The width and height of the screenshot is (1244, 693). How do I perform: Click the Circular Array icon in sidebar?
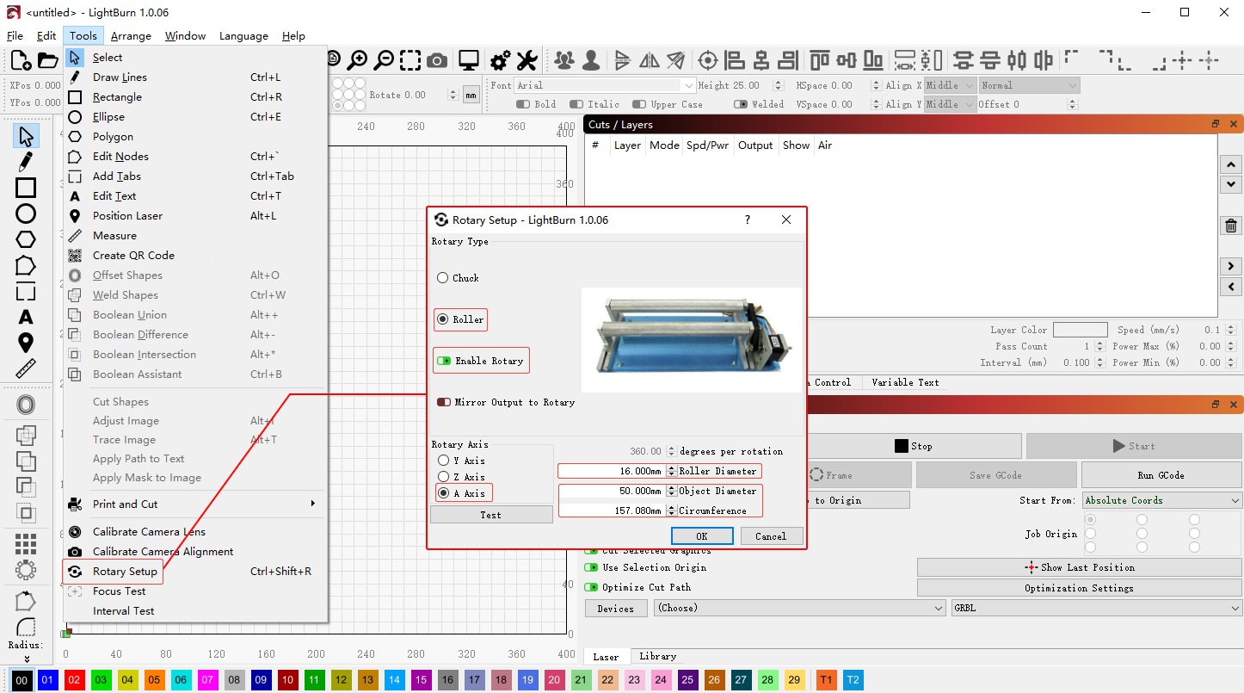pos(26,569)
